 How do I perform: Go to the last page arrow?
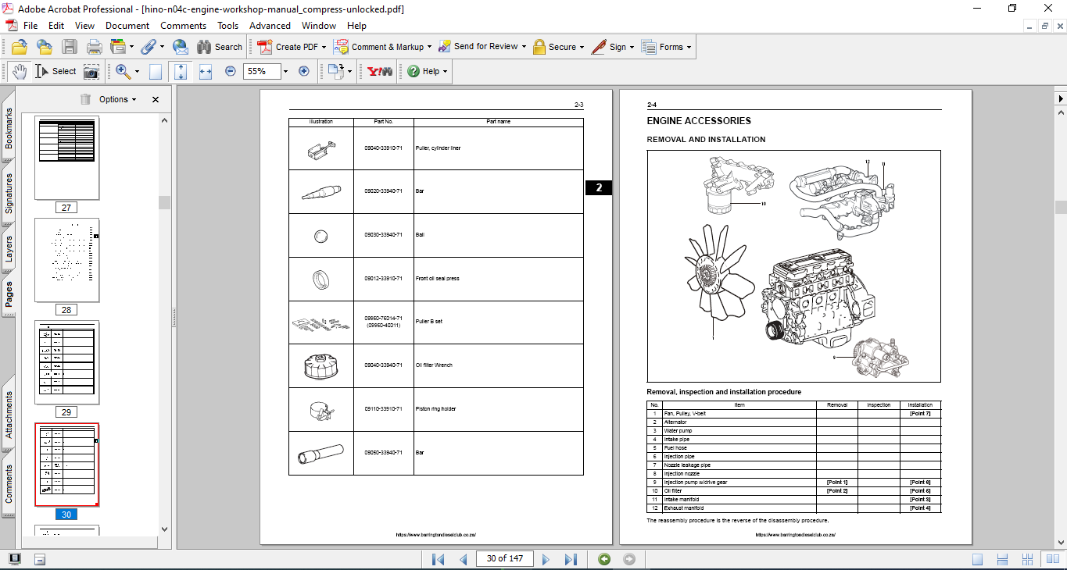(571, 559)
